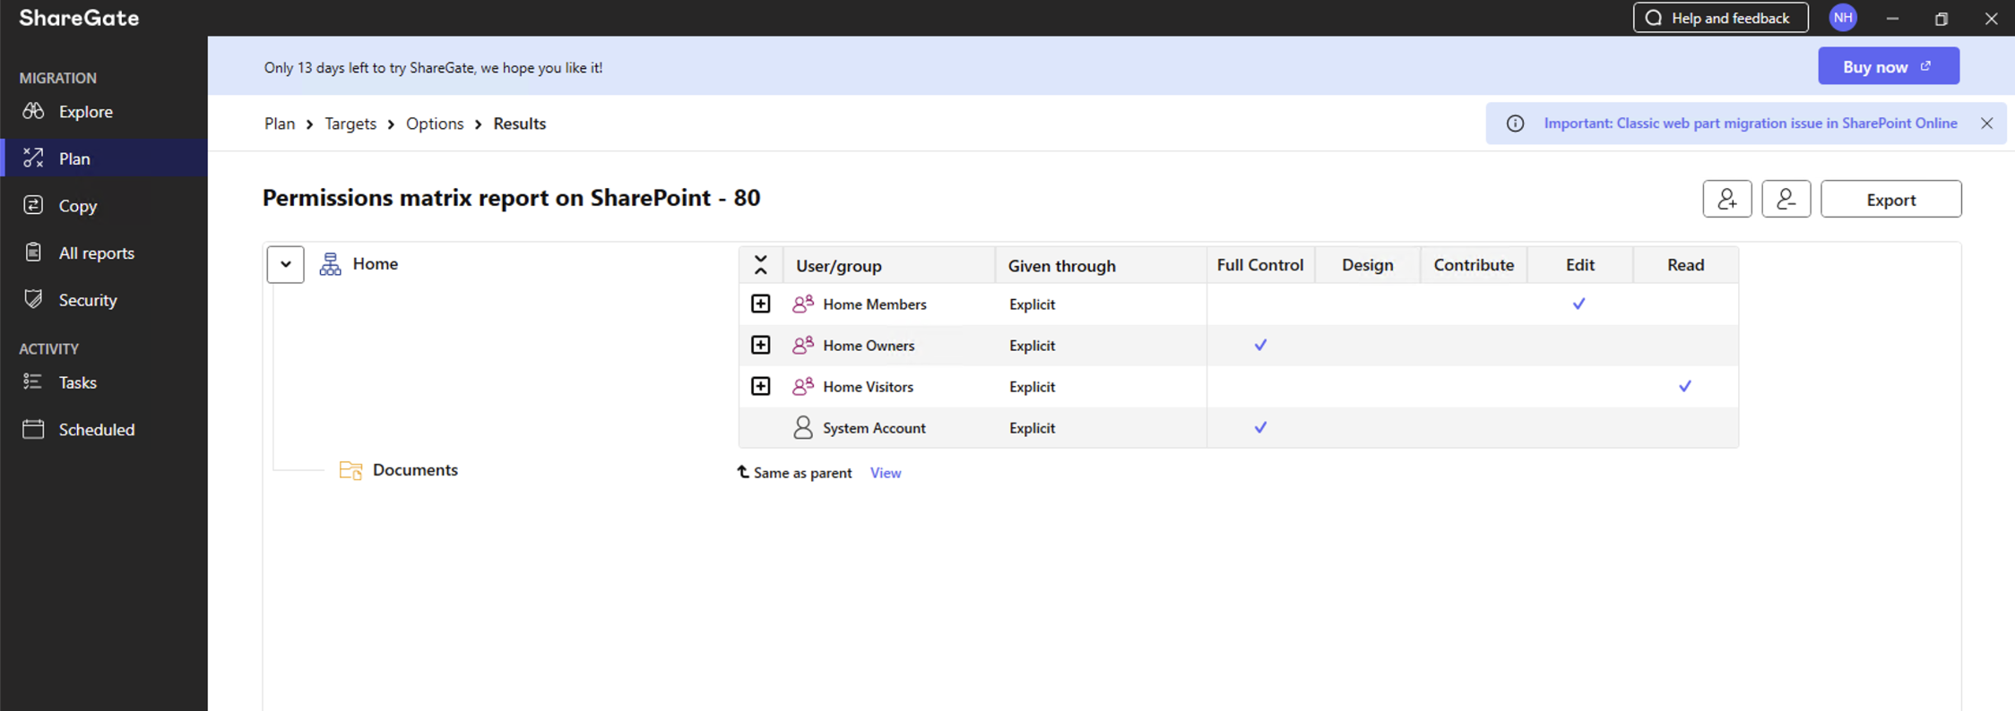Click the Read checkmark for Home Visitors
The image size is (2015, 711).
click(1685, 387)
